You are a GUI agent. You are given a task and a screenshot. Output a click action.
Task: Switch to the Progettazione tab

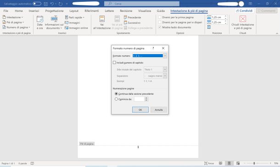point(54,11)
